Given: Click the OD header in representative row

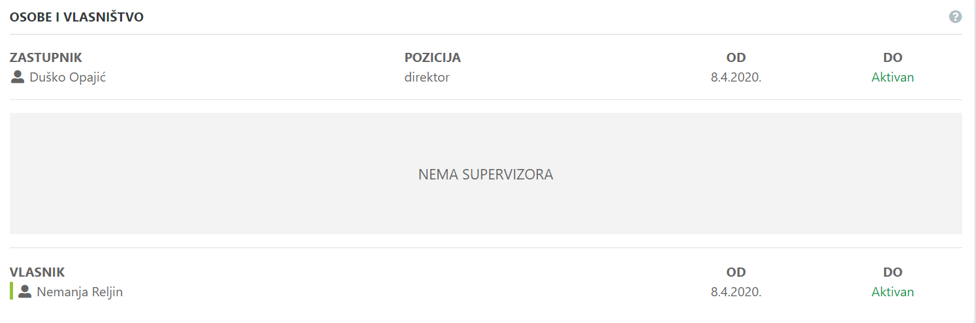Looking at the screenshot, I should [x=736, y=57].
